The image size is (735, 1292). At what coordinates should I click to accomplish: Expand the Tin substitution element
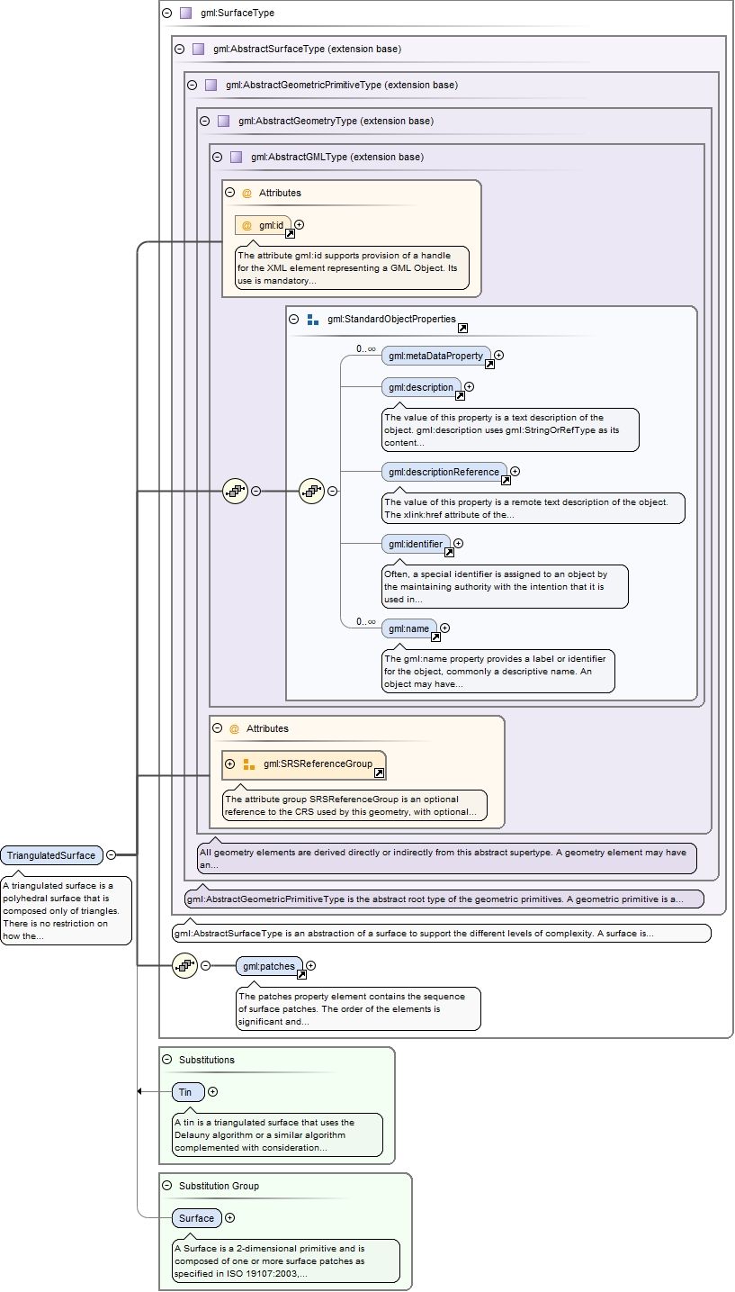pos(213,1091)
